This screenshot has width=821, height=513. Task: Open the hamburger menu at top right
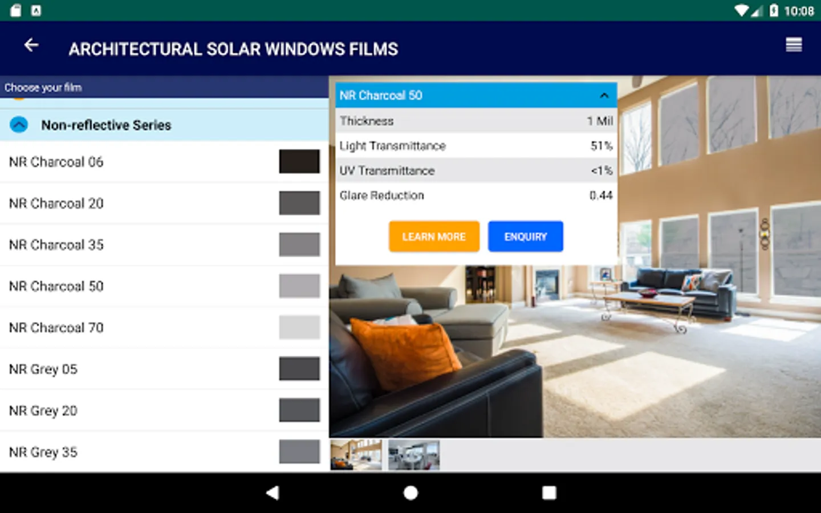pos(794,44)
